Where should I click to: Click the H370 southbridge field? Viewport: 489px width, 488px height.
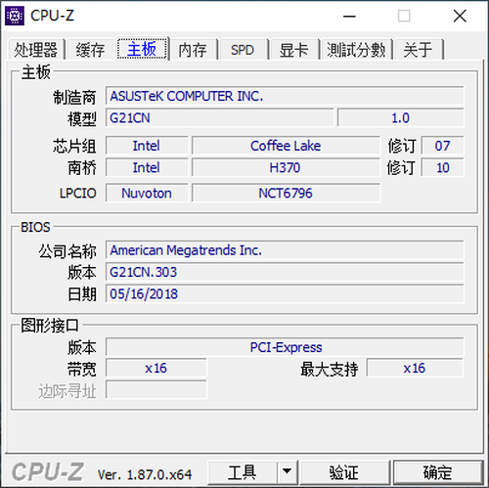tap(286, 167)
